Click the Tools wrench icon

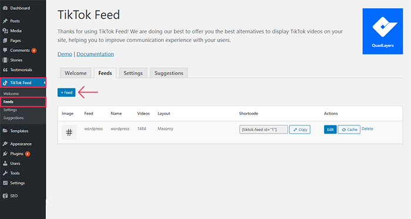(5, 173)
